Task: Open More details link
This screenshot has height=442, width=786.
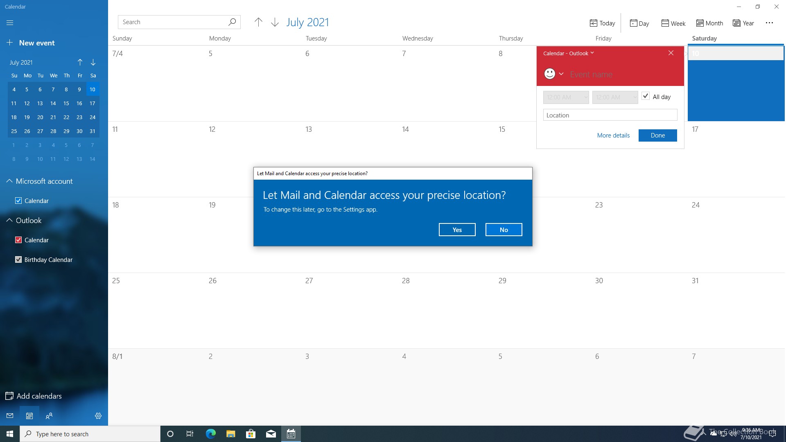Action: (613, 135)
